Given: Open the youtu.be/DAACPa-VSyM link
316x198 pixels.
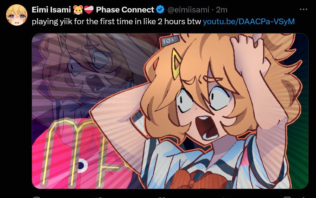Looking at the screenshot, I should coord(249,21).
